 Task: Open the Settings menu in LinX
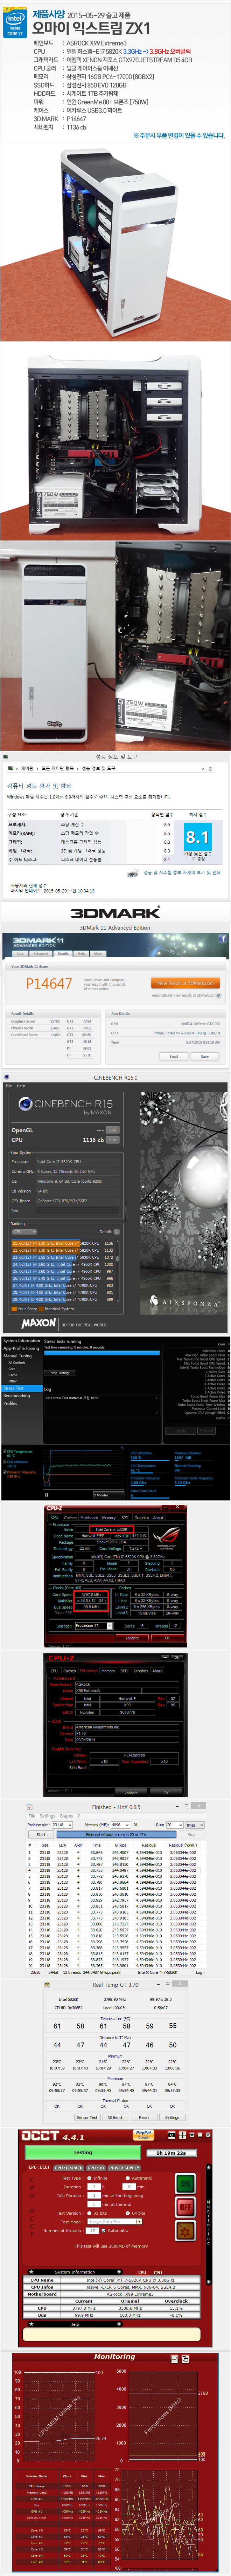tap(47, 1816)
